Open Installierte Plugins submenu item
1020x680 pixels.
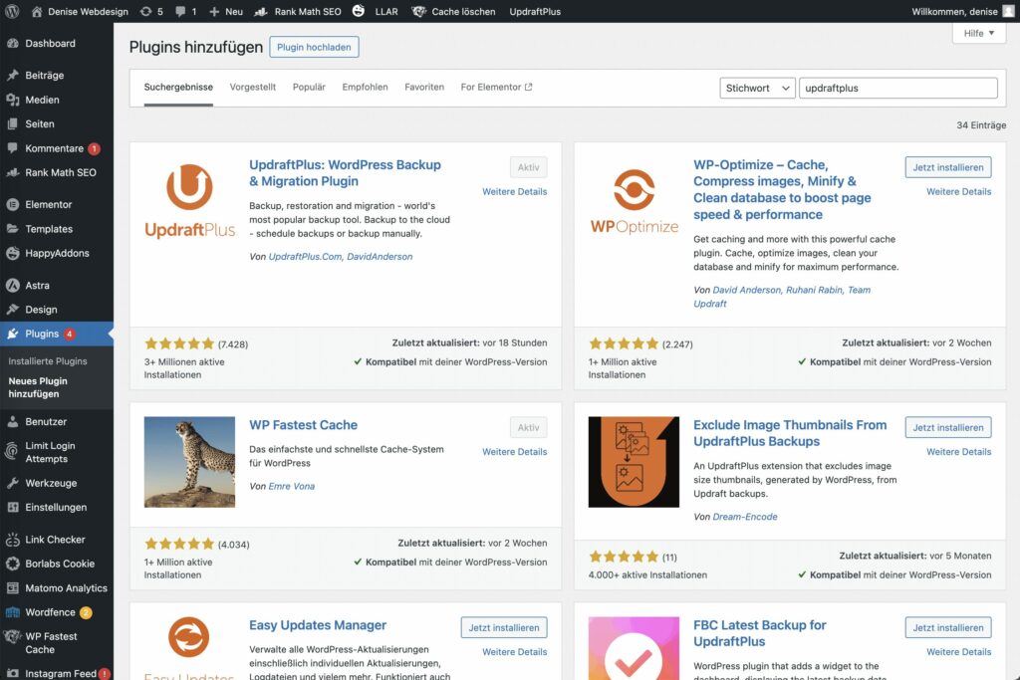click(x=48, y=360)
